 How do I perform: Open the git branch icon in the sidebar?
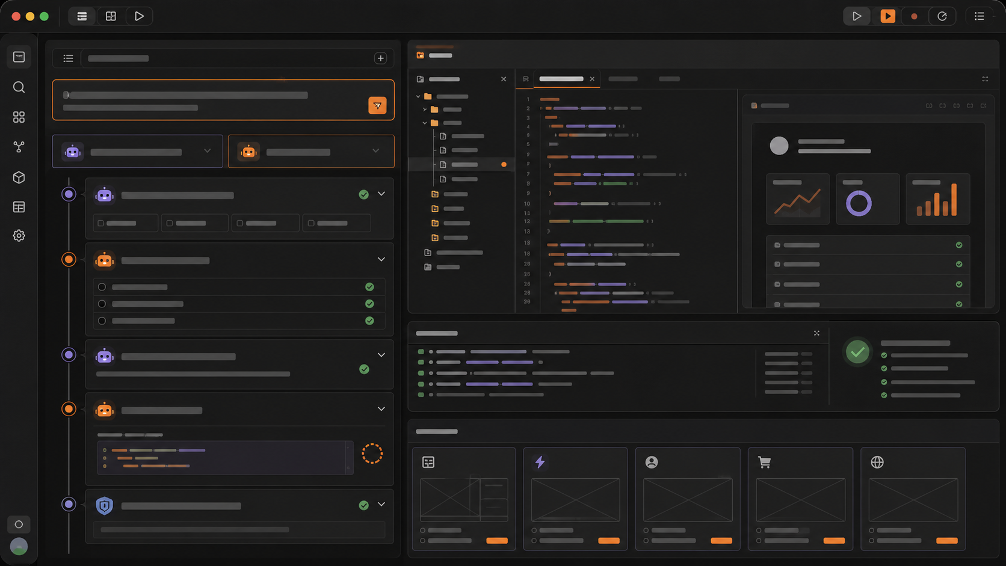point(19,147)
